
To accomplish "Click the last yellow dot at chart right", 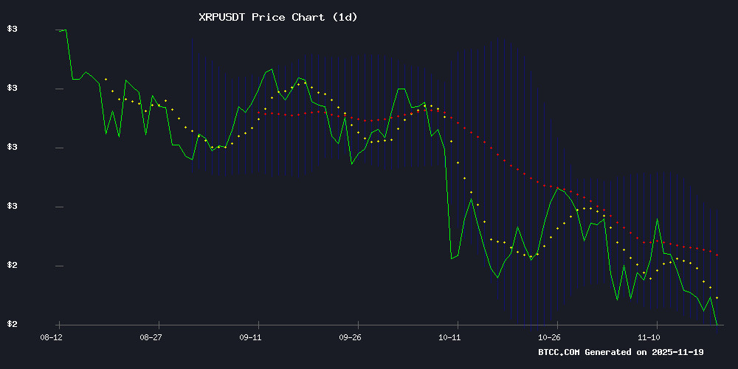I will click(717, 297).
